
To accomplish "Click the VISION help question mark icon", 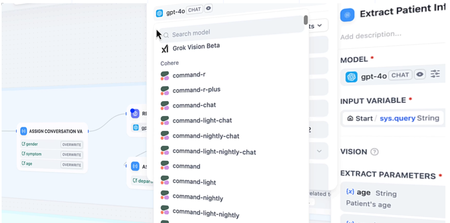I will point(375,152).
